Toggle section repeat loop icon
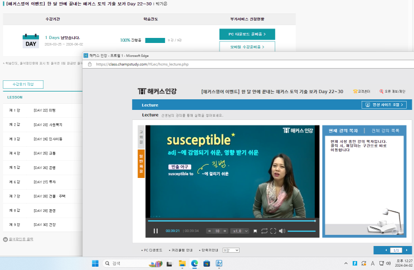 pos(264,231)
